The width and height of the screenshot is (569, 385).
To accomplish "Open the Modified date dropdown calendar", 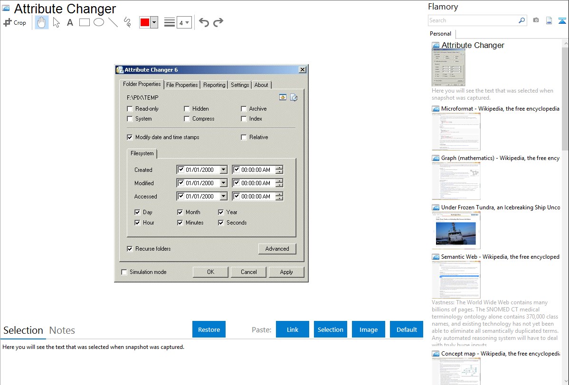I will click(224, 183).
